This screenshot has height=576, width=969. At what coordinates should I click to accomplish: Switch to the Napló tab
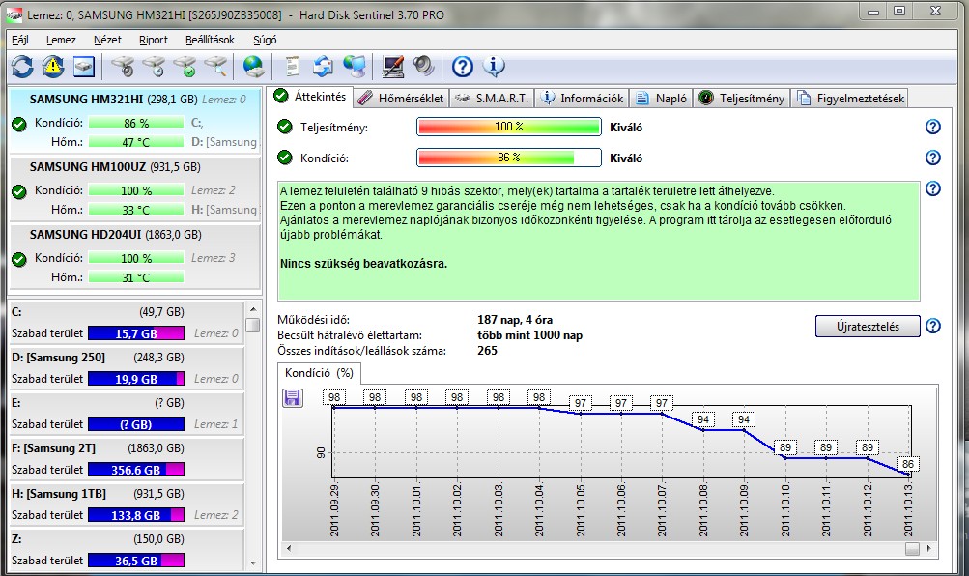coord(662,99)
